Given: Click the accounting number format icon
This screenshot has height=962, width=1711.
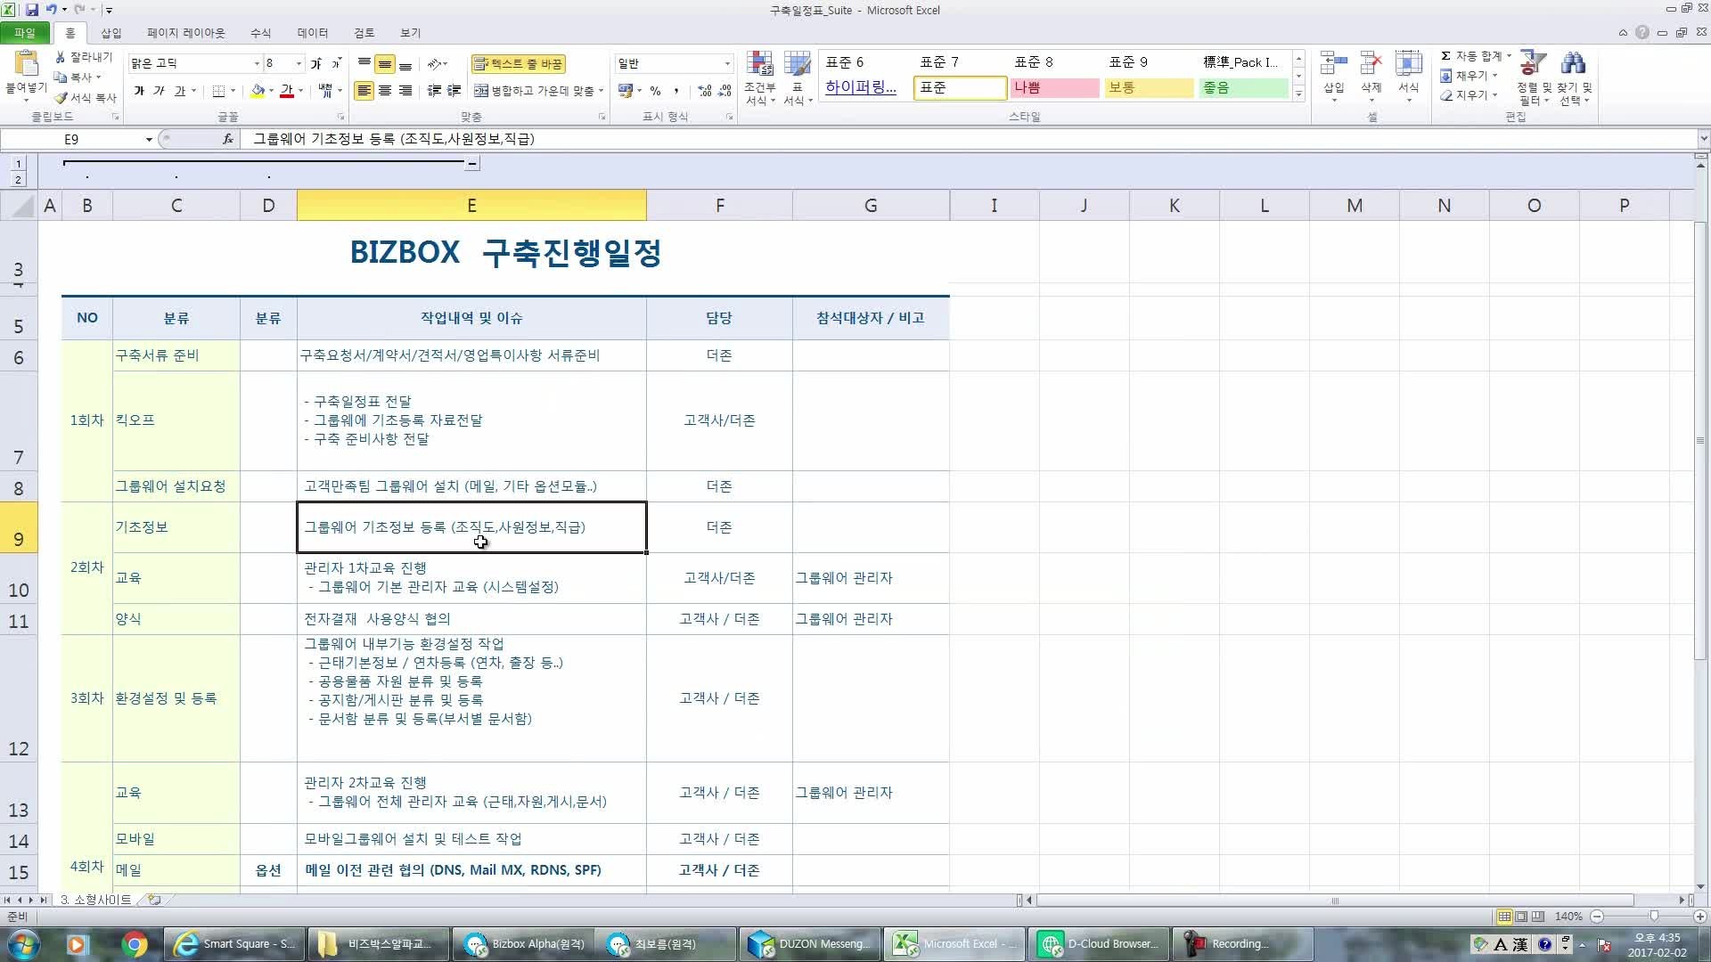Looking at the screenshot, I should click(626, 91).
